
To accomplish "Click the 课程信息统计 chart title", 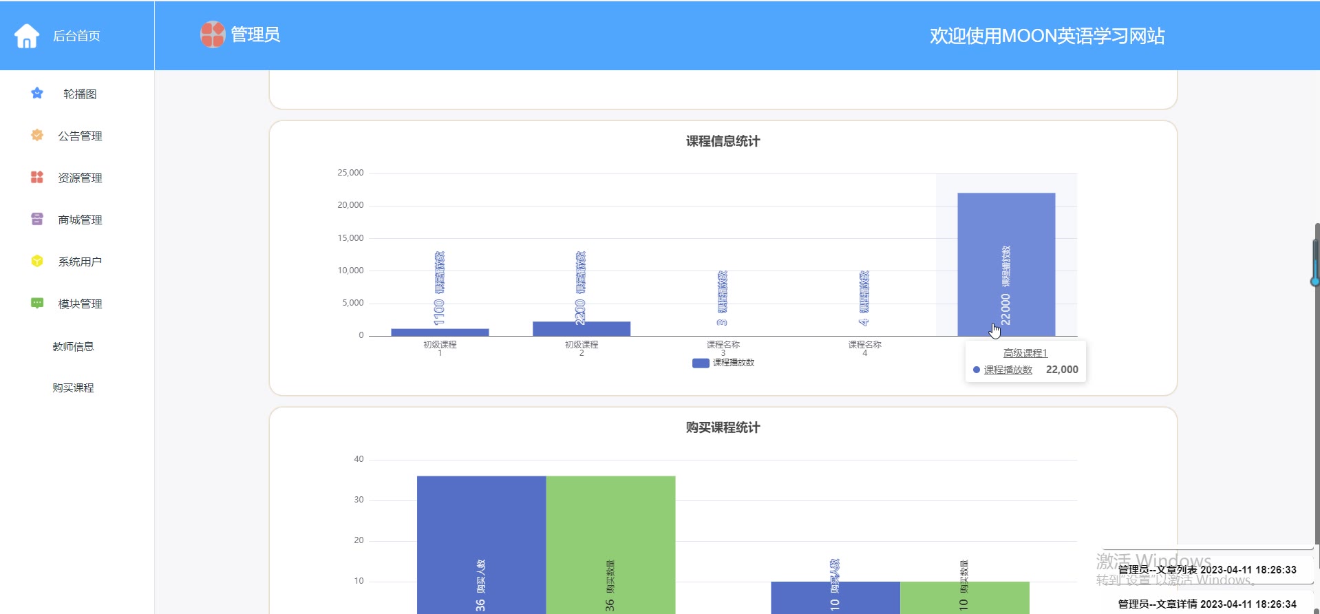I will point(723,141).
